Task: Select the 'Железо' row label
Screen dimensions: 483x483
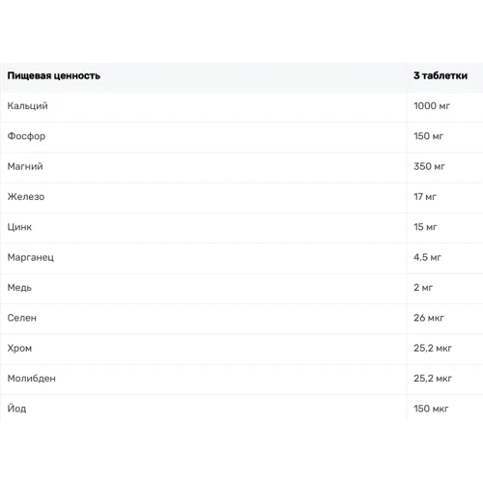Action: (x=26, y=197)
